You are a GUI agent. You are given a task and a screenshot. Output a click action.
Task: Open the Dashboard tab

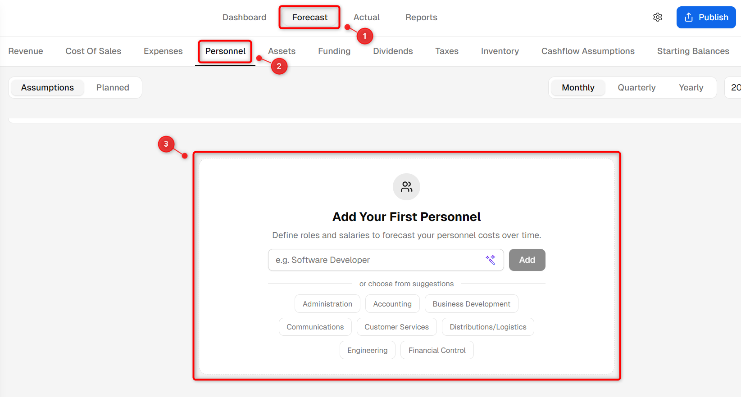(244, 17)
